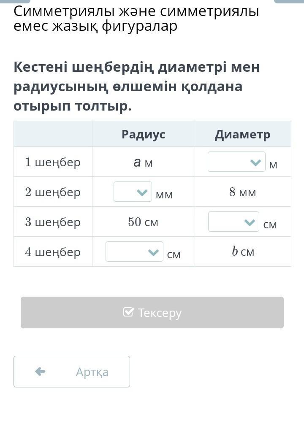Image resolution: width=304 pixels, height=433 pixels.
Task: Click the 'b см' diameter cell
Action: [x=243, y=251]
